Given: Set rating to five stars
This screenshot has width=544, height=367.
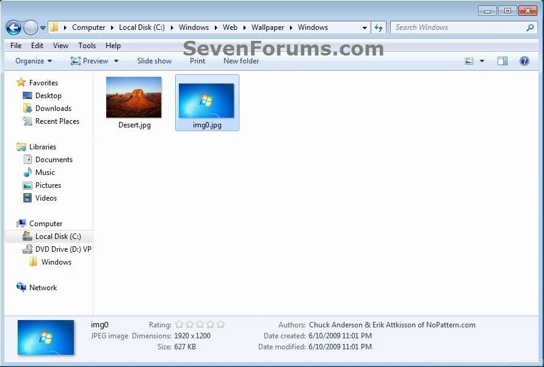Looking at the screenshot, I should 220,325.
